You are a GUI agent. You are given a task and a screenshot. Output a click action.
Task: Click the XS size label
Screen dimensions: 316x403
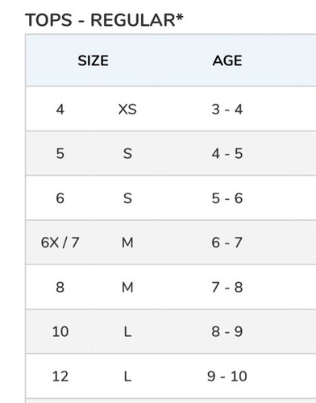pyautogui.click(x=127, y=110)
